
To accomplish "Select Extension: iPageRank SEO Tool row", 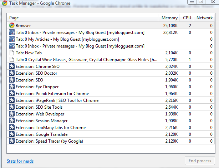I will point(111,100).
